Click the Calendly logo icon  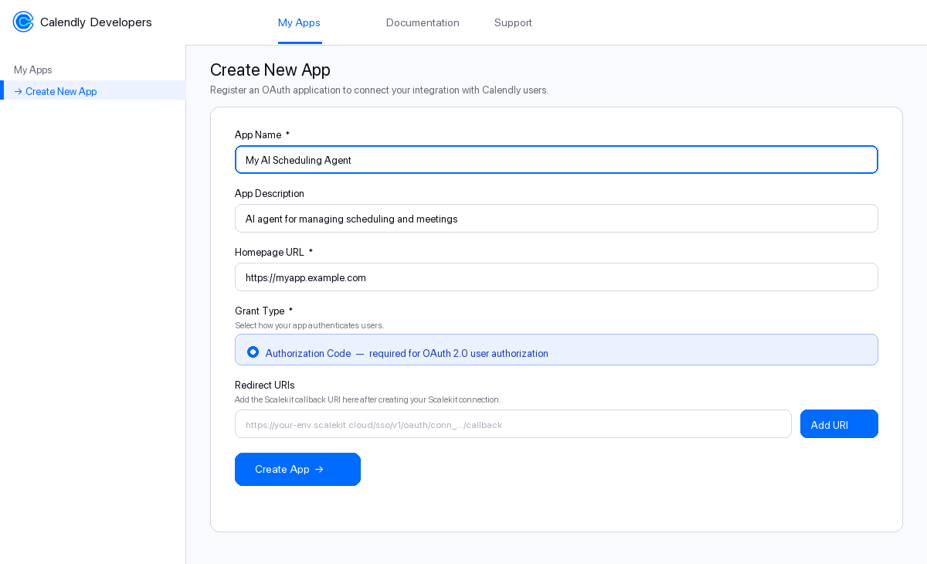click(x=22, y=22)
